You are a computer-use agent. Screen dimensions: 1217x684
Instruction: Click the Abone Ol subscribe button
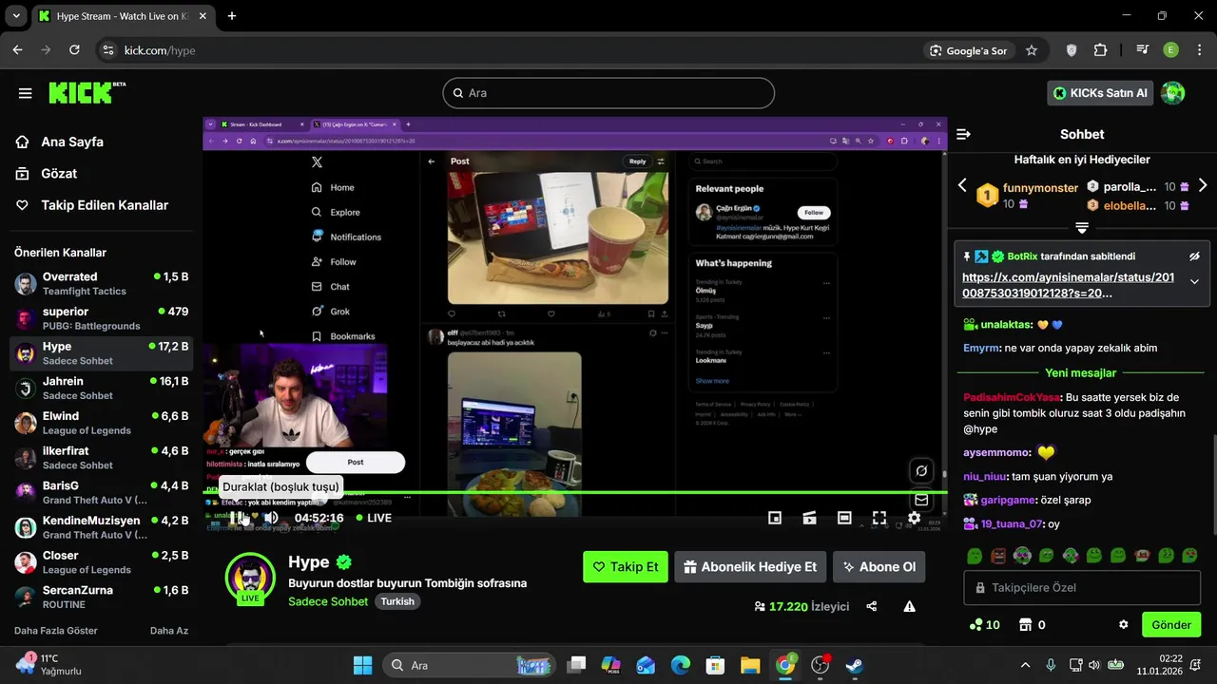pyautogui.click(x=879, y=567)
